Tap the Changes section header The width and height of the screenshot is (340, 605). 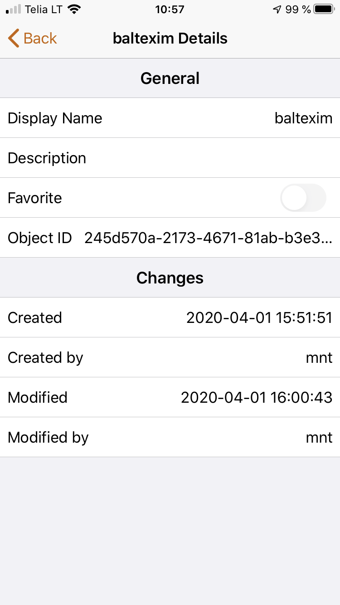[170, 278]
